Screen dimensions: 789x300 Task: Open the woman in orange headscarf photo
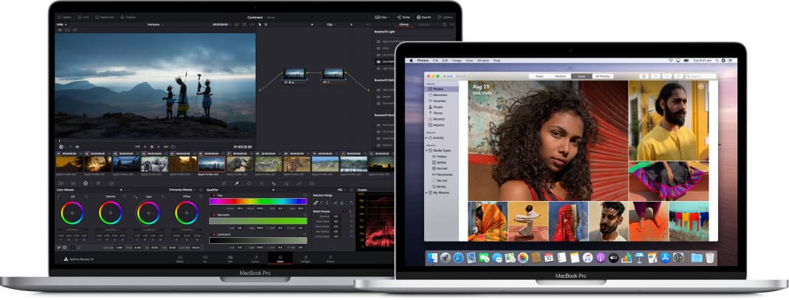pyautogui.click(x=488, y=222)
